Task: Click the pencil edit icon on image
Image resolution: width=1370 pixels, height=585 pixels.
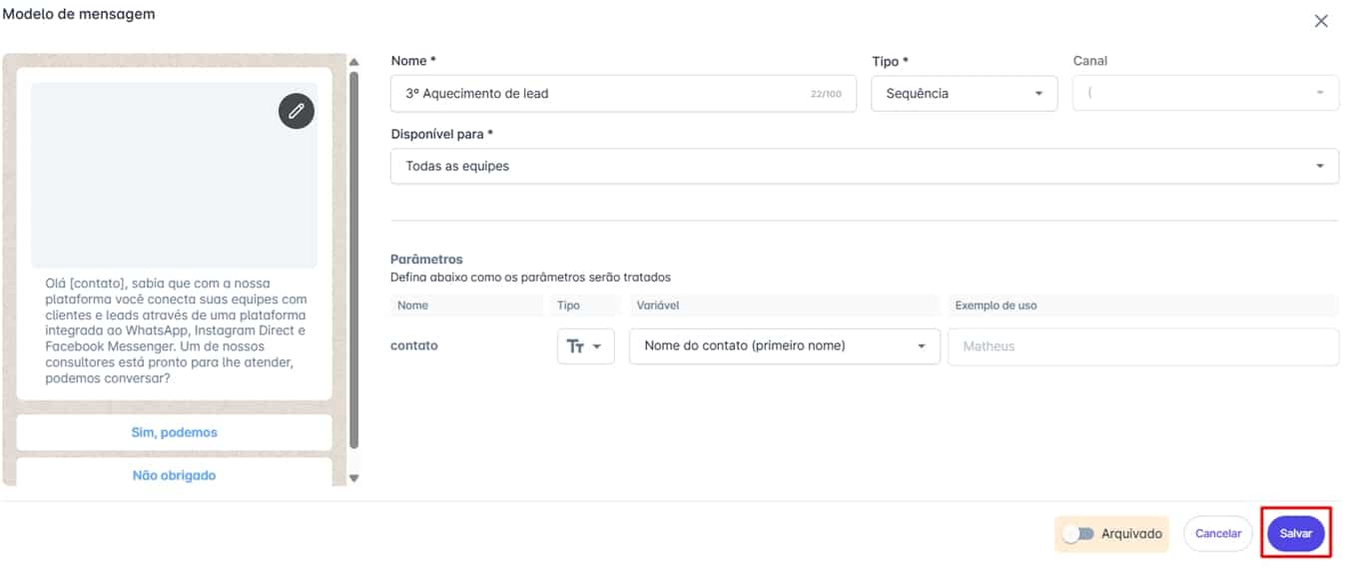Action: [296, 111]
